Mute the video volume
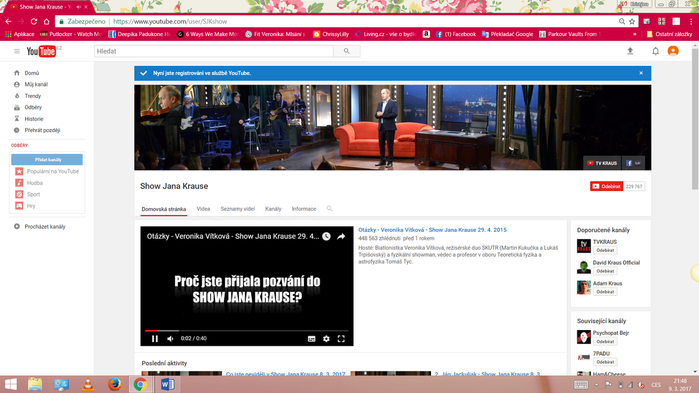This screenshot has height=393, width=699. pyautogui.click(x=170, y=338)
